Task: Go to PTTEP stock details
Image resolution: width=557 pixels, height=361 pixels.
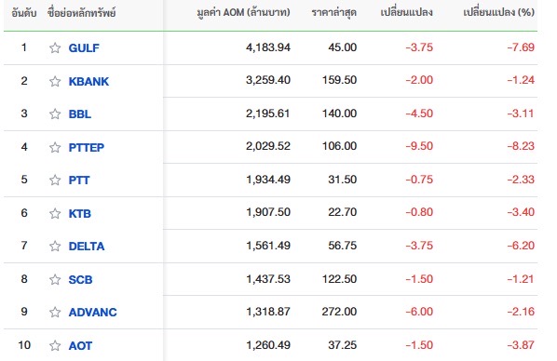Action: click(87, 147)
